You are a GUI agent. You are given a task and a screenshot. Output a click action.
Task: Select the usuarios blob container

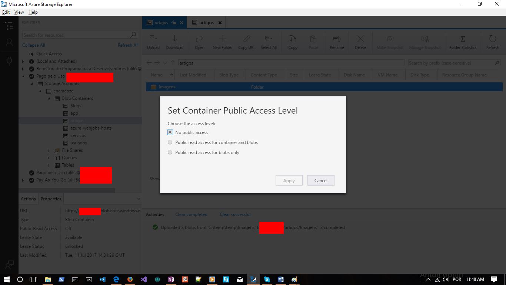click(79, 143)
